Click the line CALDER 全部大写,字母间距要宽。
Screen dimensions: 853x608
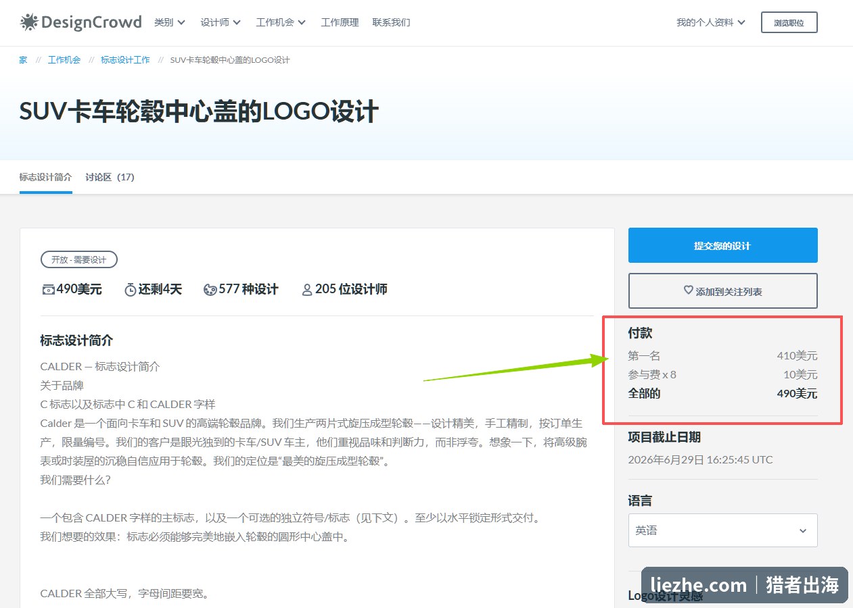[x=124, y=594]
